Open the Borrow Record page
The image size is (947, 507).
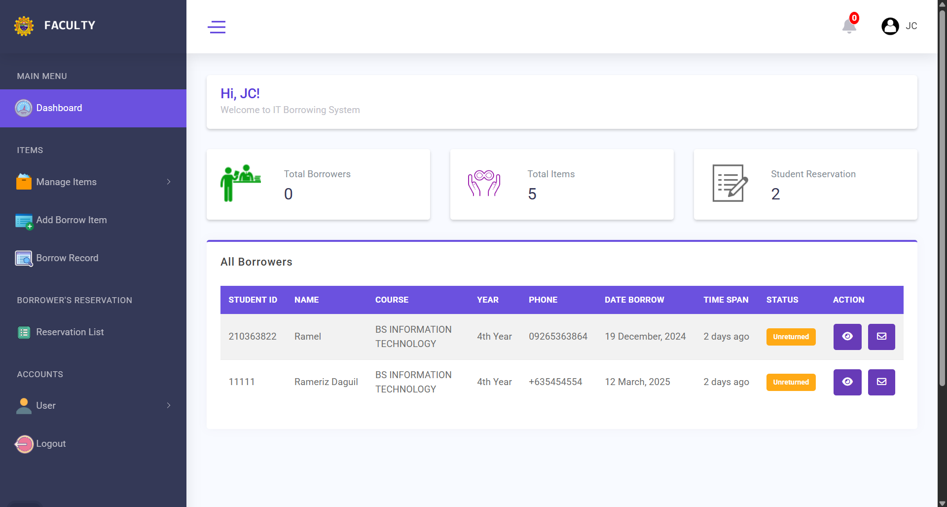(x=67, y=258)
